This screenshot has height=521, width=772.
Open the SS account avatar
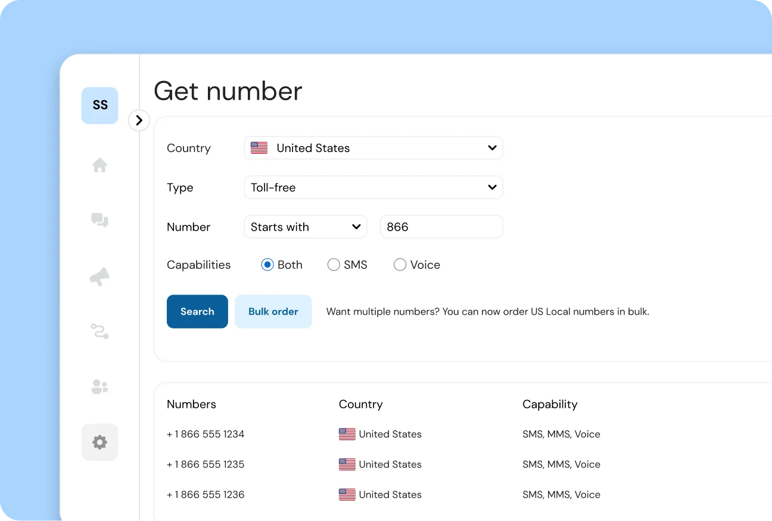coord(99,106)
